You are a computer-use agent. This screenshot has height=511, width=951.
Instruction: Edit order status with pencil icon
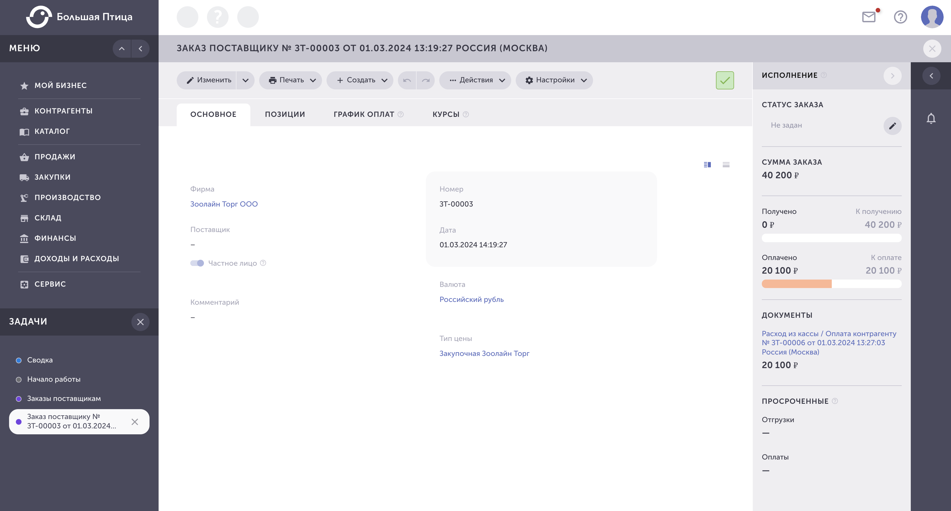point(892,126)
